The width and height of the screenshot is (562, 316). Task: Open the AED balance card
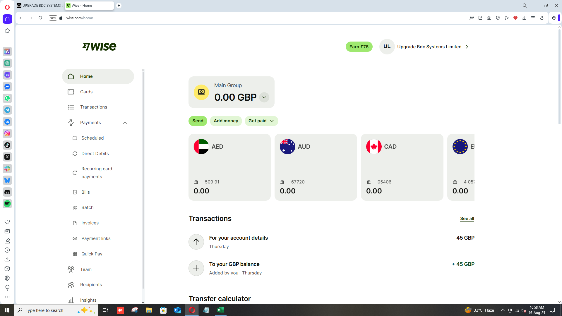pyautogui.click(x=229, y=167)
